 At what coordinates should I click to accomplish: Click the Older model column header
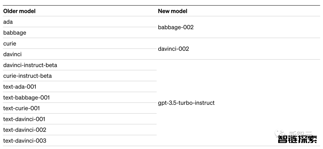19,11
